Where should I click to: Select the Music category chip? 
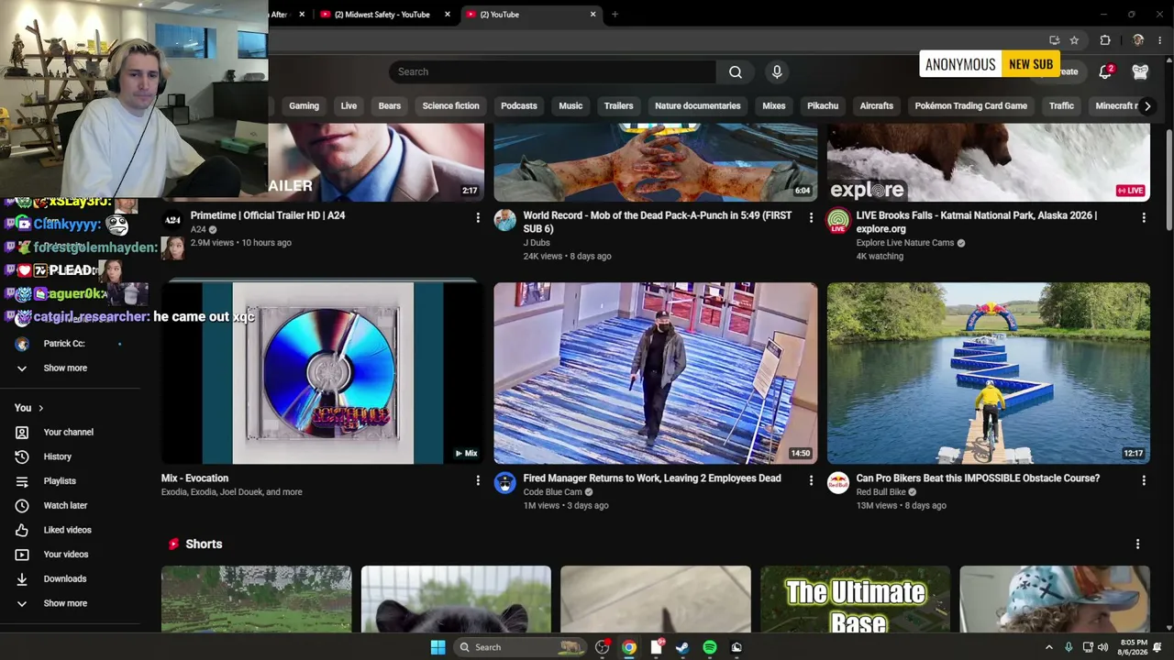570,106
